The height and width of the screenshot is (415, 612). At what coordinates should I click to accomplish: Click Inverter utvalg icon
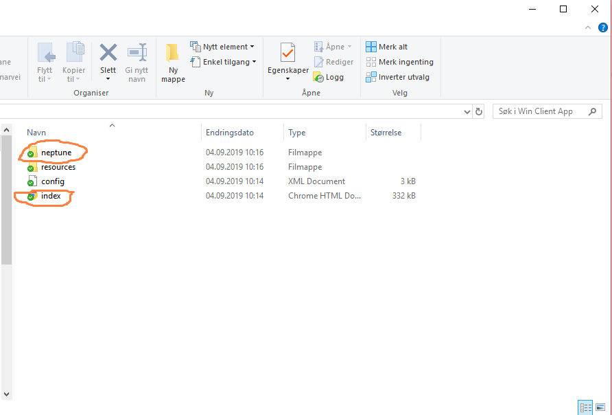pos(400,77)
